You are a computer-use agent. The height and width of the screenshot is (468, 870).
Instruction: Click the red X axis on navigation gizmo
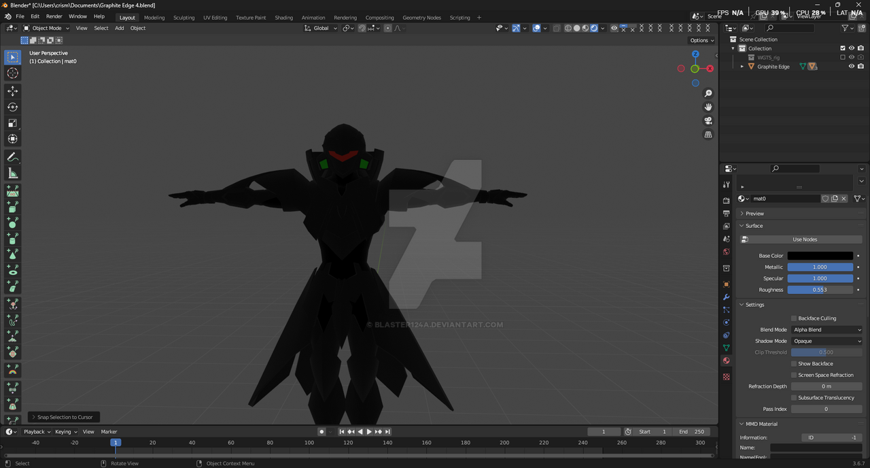(710, 69)
